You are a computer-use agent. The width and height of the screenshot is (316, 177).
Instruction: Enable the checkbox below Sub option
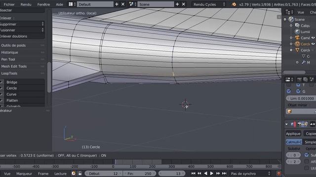(x=307, y=161)
